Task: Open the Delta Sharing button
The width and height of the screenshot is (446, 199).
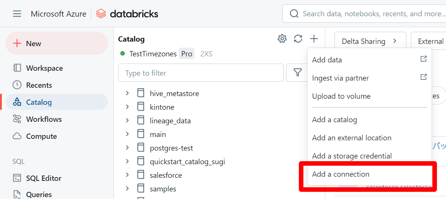Action: pos(370,41)
